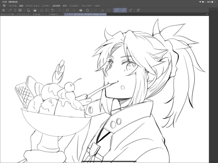Click the clear outside selection icon
This screenshot has height=163, width=218.
74,10
